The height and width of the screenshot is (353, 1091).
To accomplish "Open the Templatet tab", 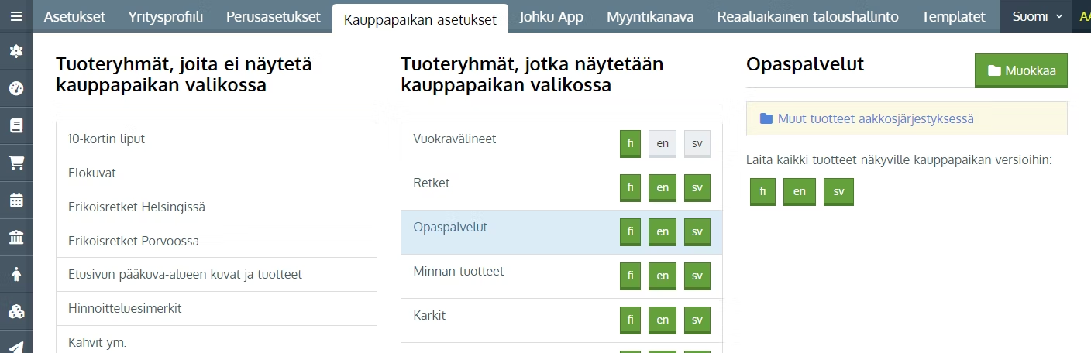I will (x=954, y=16).
